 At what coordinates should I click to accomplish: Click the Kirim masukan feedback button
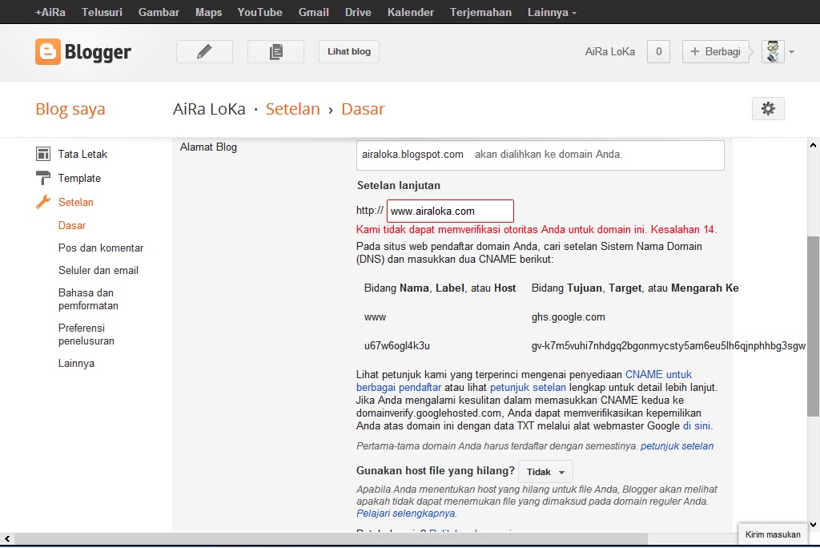point(773,534)
